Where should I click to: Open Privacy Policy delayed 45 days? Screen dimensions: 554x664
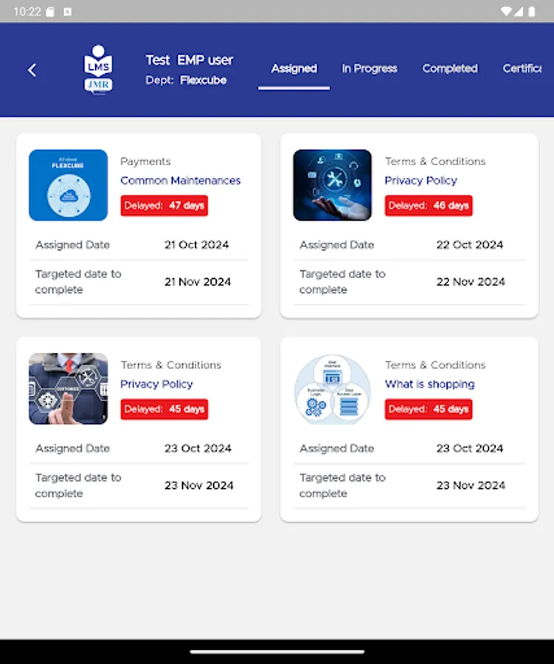point(156,384)
